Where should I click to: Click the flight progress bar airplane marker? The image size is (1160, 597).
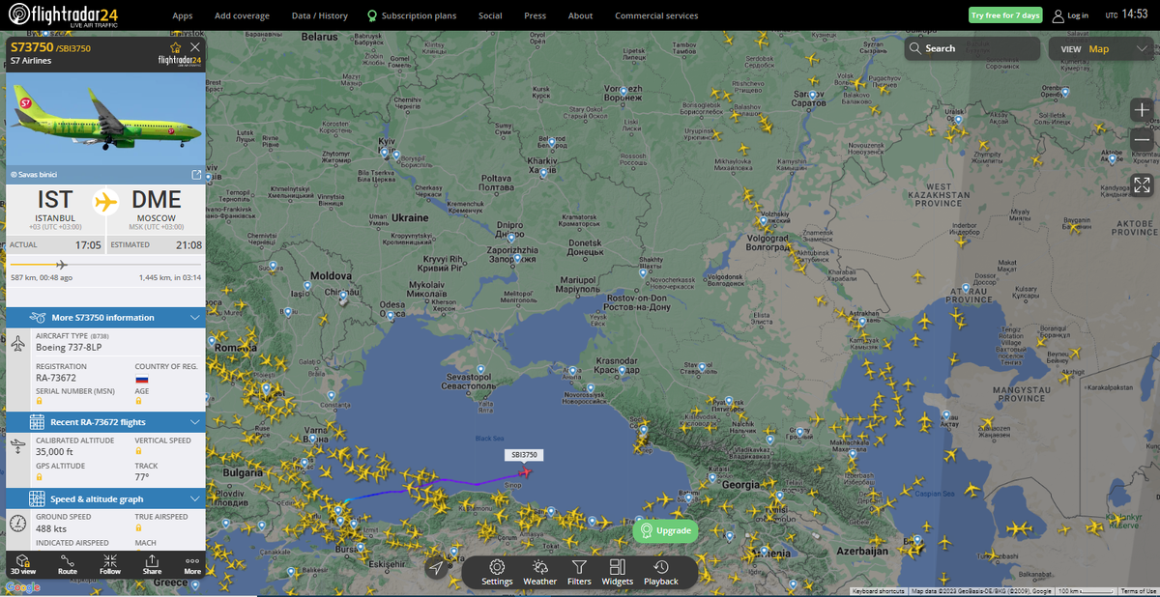(x=61, y=264)
